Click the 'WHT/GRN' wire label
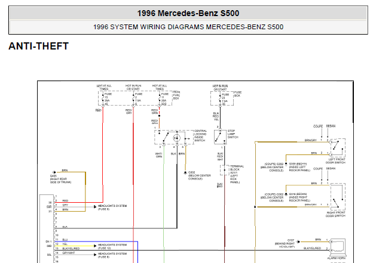The width and height of the screenshot is (370, 263). tap(159, 155)
